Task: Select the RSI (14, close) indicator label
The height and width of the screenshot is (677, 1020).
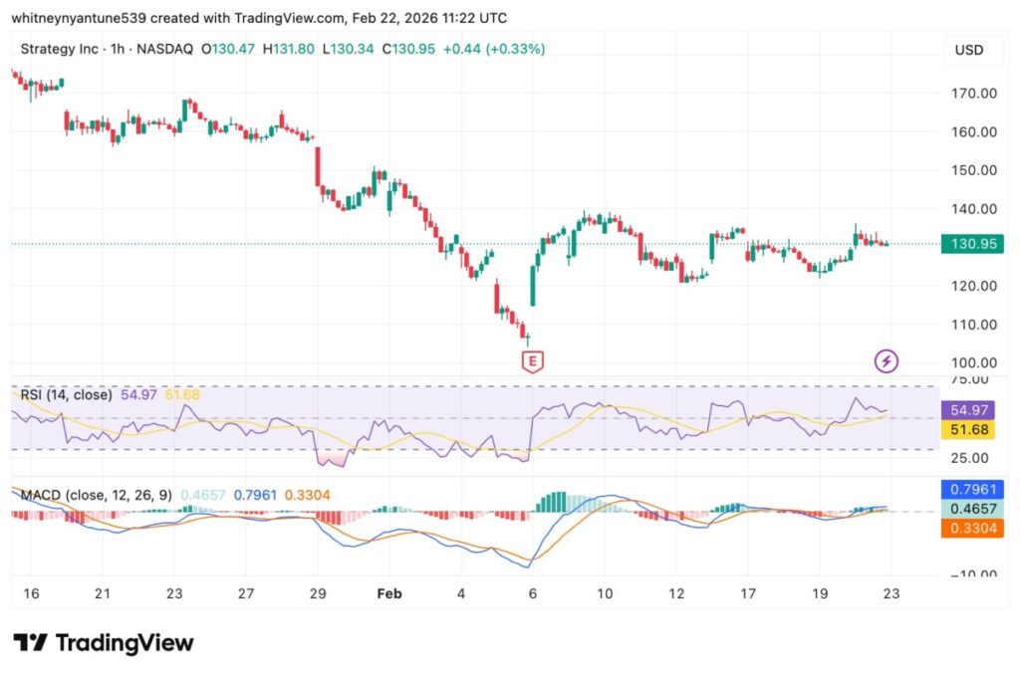Action: [x=66, y=395]
